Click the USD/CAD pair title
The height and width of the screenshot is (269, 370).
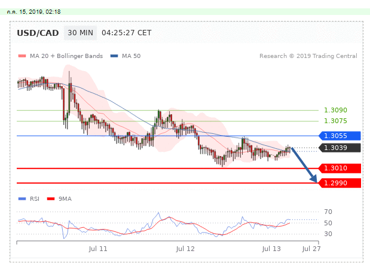38,33
